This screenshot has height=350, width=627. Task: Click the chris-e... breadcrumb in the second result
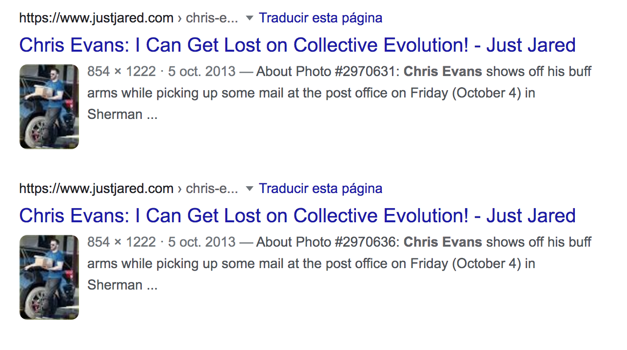pyautogui.click(x=212, y=189)
